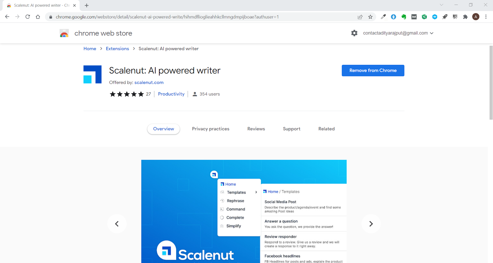The width and height of the screenshot is (493, 263).
Task: Click the address bar URL
Action: [167, 17]
